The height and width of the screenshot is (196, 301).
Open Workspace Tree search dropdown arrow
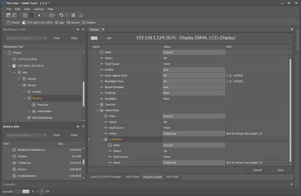click(x=46, y=38)
